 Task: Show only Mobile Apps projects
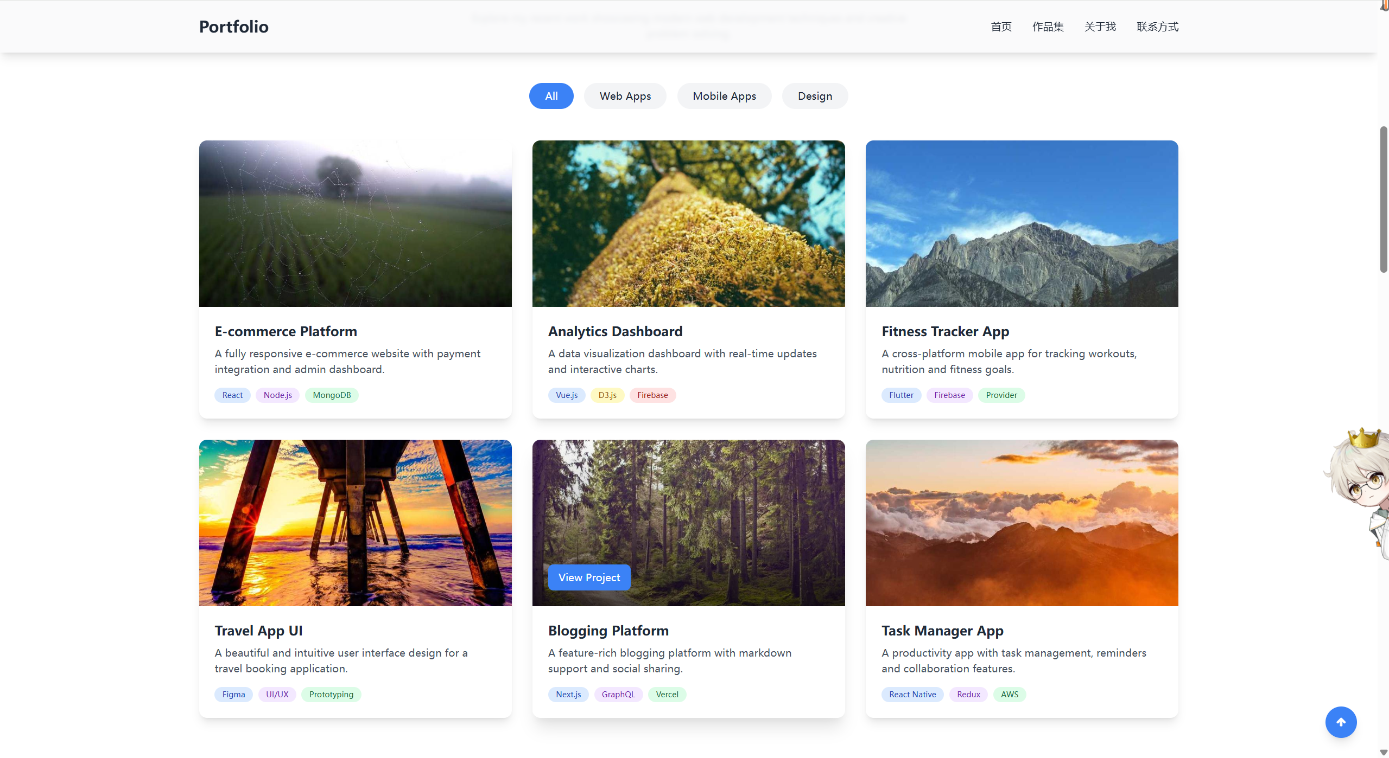coord(724,96)
